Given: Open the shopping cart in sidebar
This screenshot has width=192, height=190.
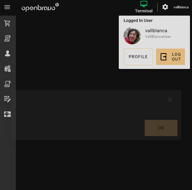Looking at the screenshot, I should [7, 23].
